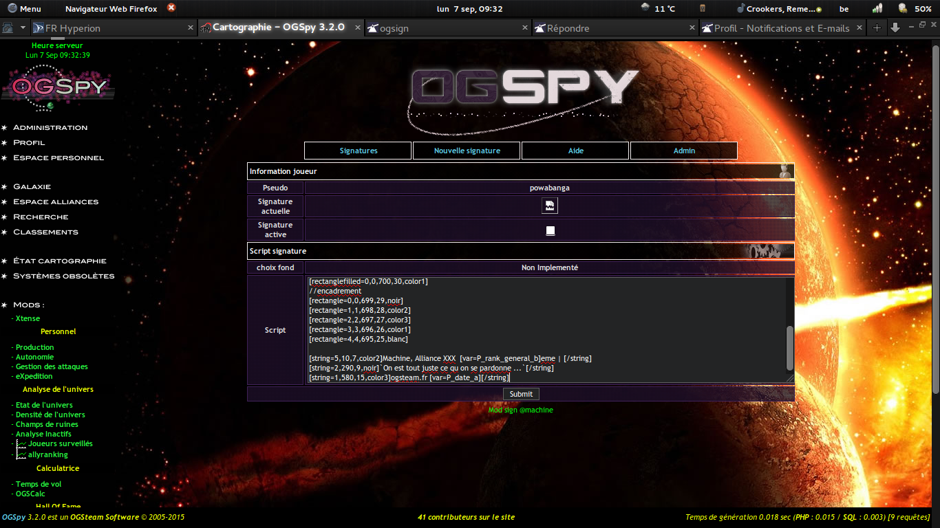940x528 pixels.
Task: Open the tab group dropdown arrow in Firefox
Action: (23, 27)
